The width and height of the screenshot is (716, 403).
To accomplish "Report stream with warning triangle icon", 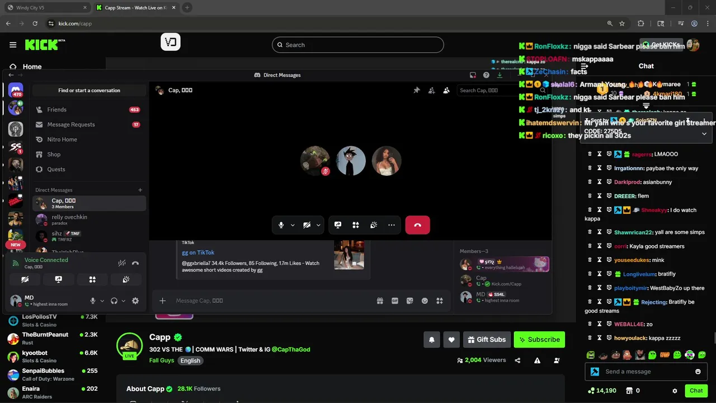I will point(537,360).
